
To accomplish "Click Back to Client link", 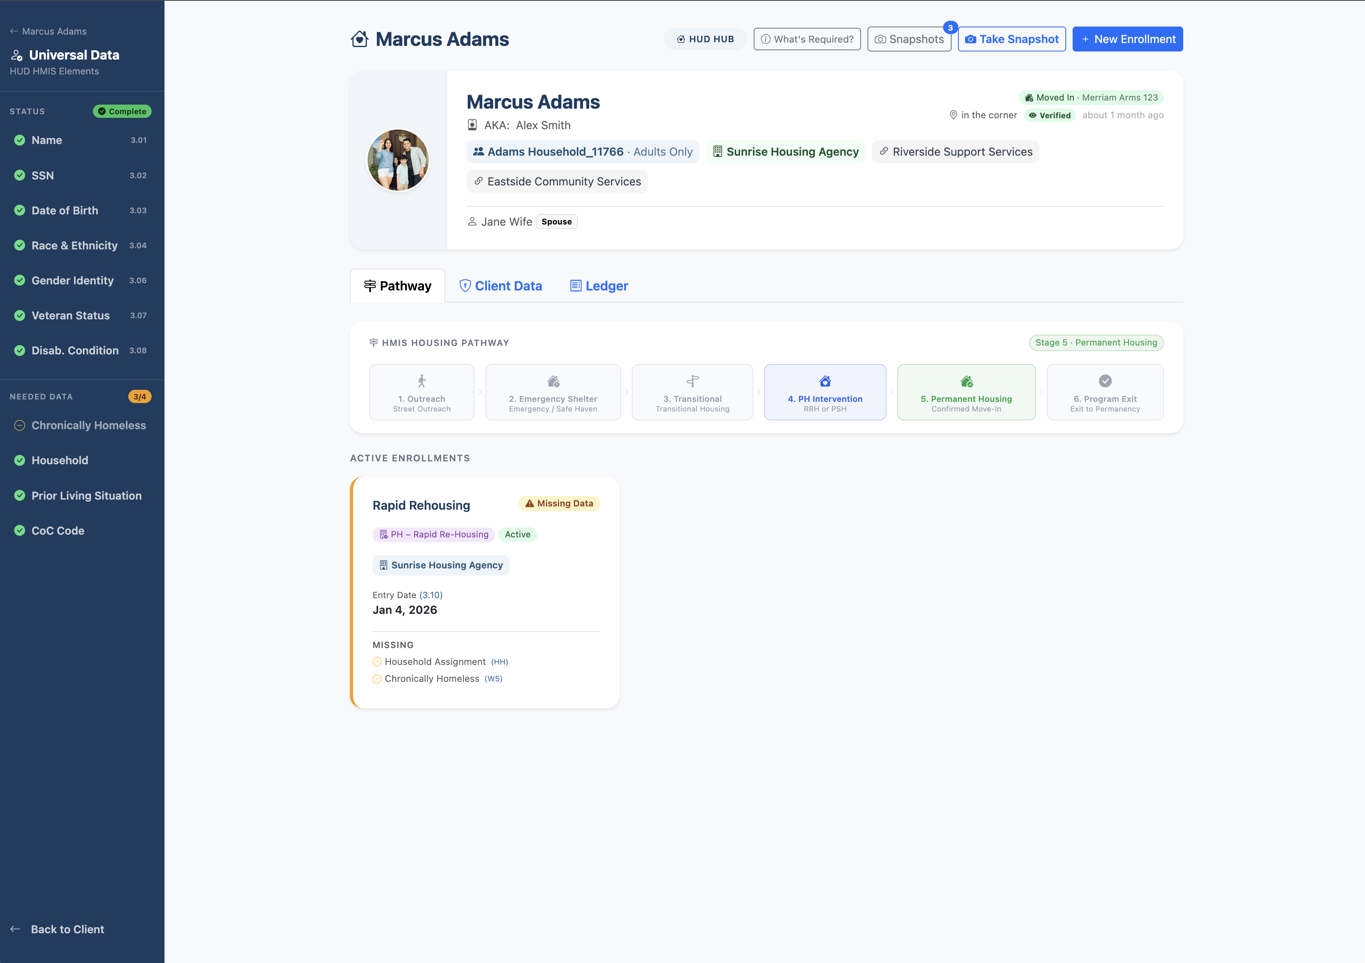I will tap(58, 929).
